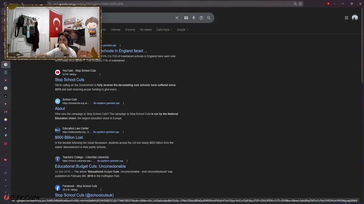Screen dimensions: 364x204
Task: Open the red YouTube extension icon in title bar
Action: tap(328, 4)
